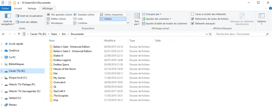
Task: Expand Accès rapide in navigation pane
Action: coord(2,44)
